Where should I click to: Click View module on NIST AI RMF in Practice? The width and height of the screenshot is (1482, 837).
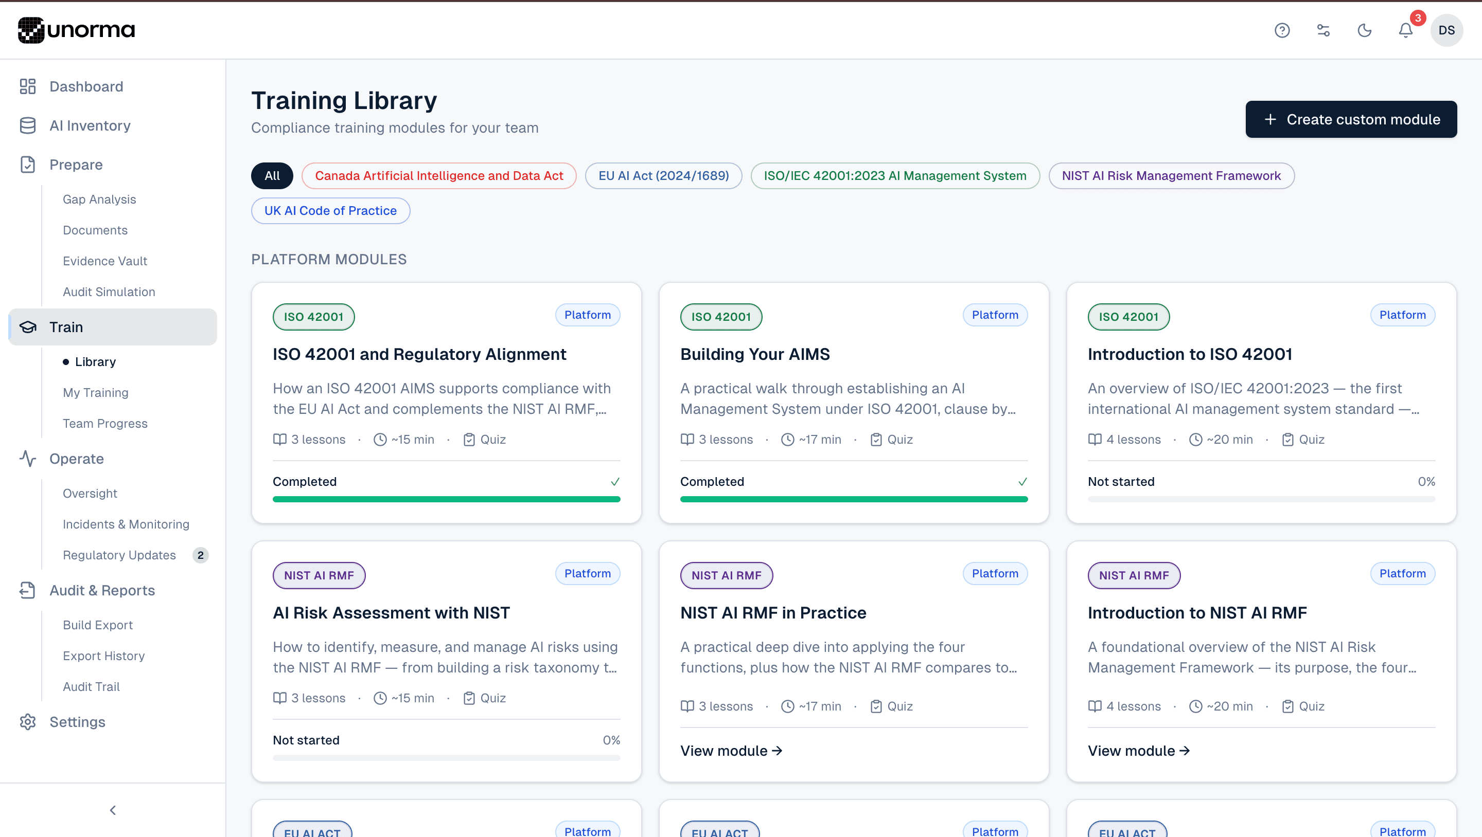pos(731,751)
